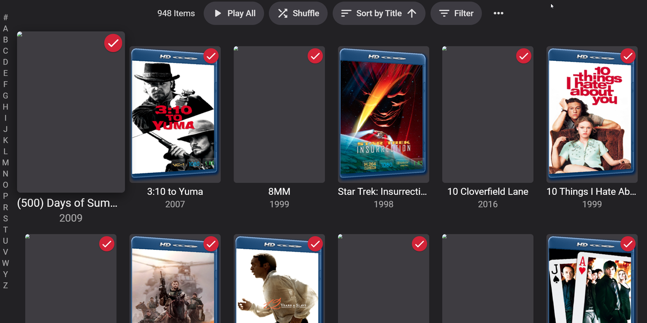Click the red checkmark icon on 8MM
This screenshot has height=323, width=647.
[x=315, y=55]
